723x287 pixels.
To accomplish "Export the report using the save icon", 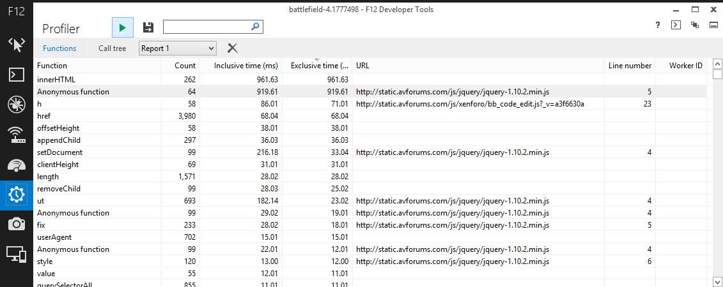I will 148,27.
